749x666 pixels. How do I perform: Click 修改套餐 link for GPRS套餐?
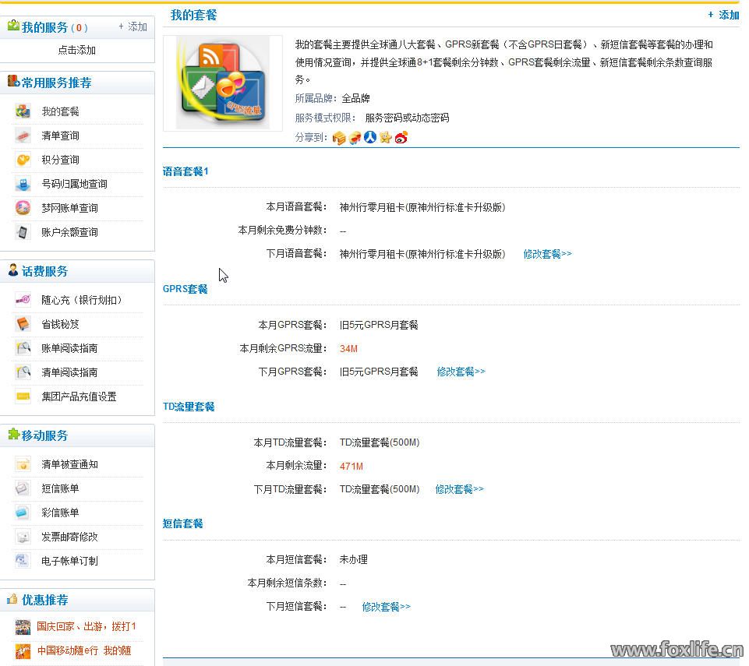[x=461, y=372]
